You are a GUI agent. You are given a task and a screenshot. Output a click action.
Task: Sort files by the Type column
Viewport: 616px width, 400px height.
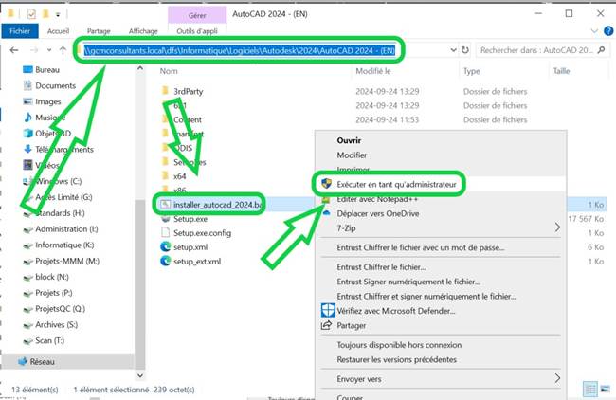click(x=471, y=71)
